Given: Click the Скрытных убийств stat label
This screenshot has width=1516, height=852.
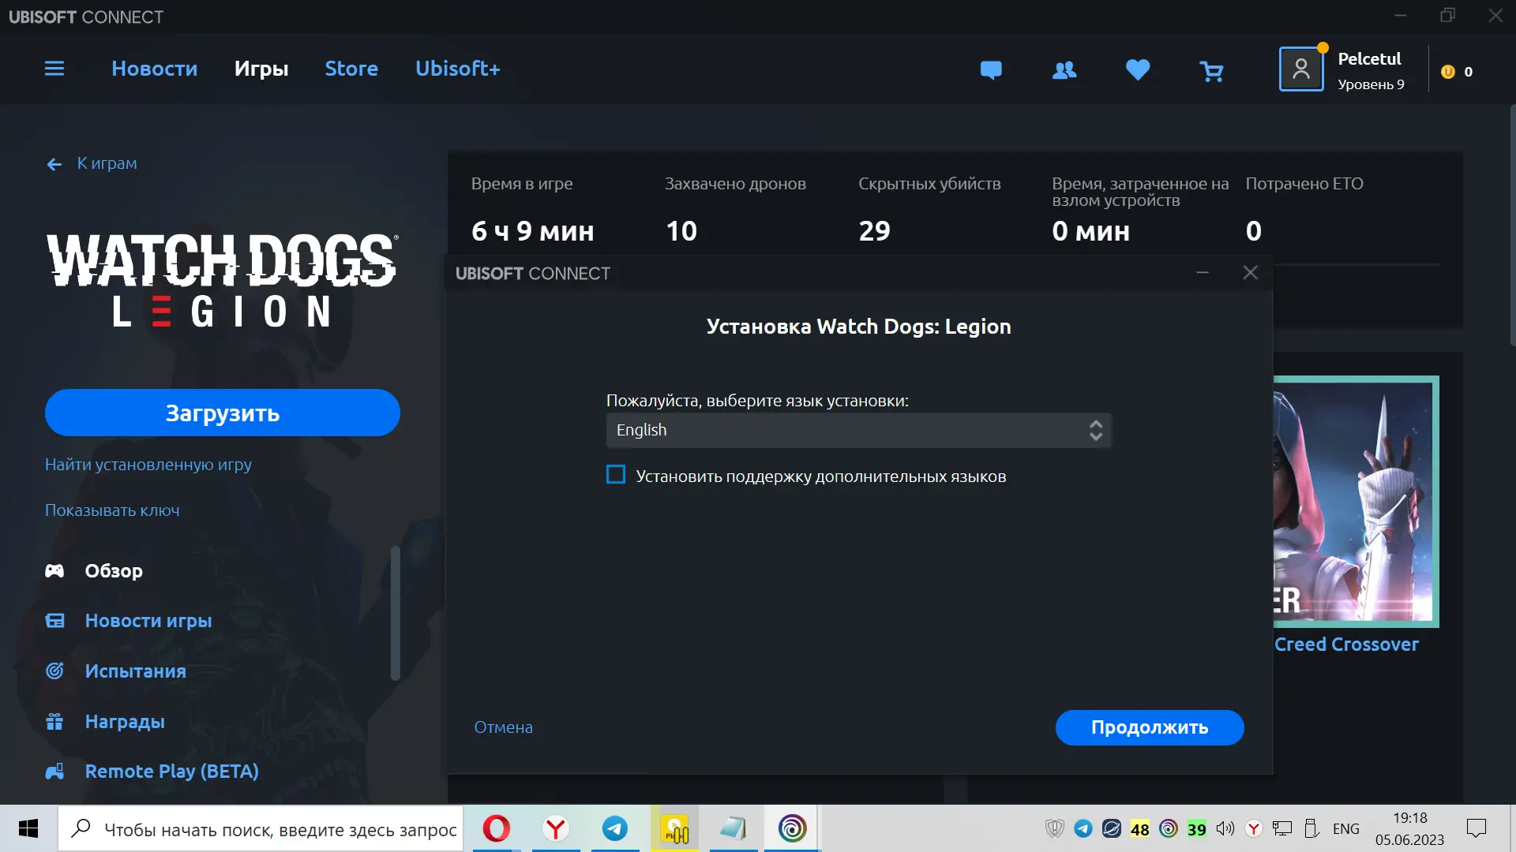Looking at the screenshot, I should tap(929, 184).
